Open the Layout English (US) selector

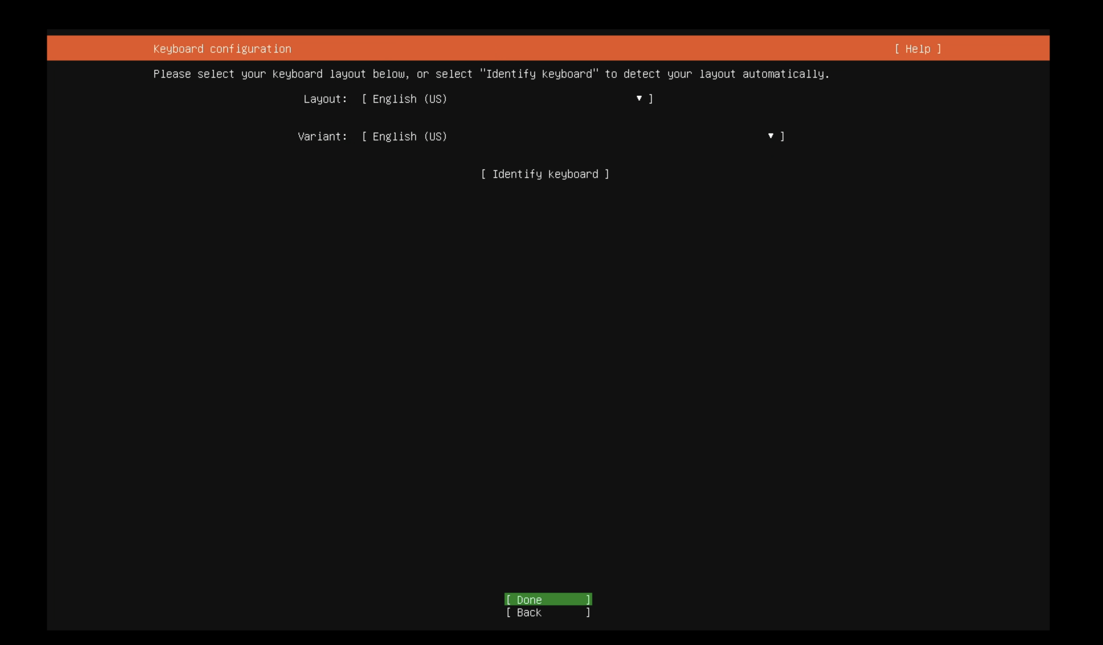[409, 99]
